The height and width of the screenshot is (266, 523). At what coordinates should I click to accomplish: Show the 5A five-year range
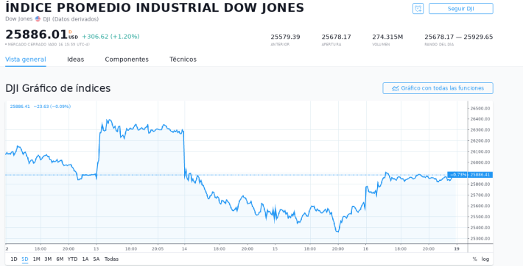pyautogui.click(x=96, y=259)
